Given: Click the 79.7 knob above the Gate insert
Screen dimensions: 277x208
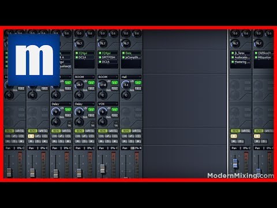Looking at the screenshot, I should pyautogui.click(x=126, y=44).
